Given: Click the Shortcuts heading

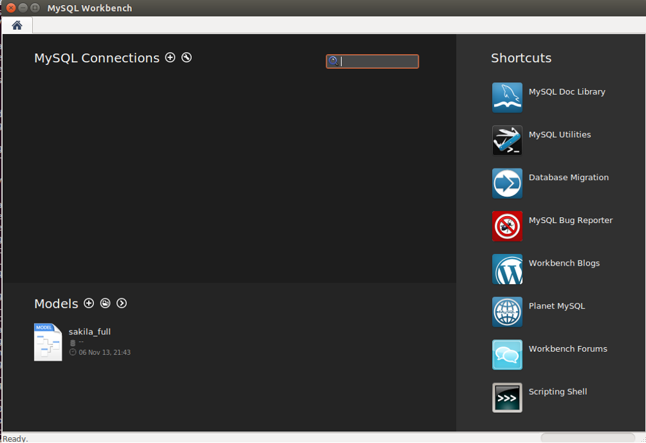Looking at the screenshot, I should pos(521,58).
